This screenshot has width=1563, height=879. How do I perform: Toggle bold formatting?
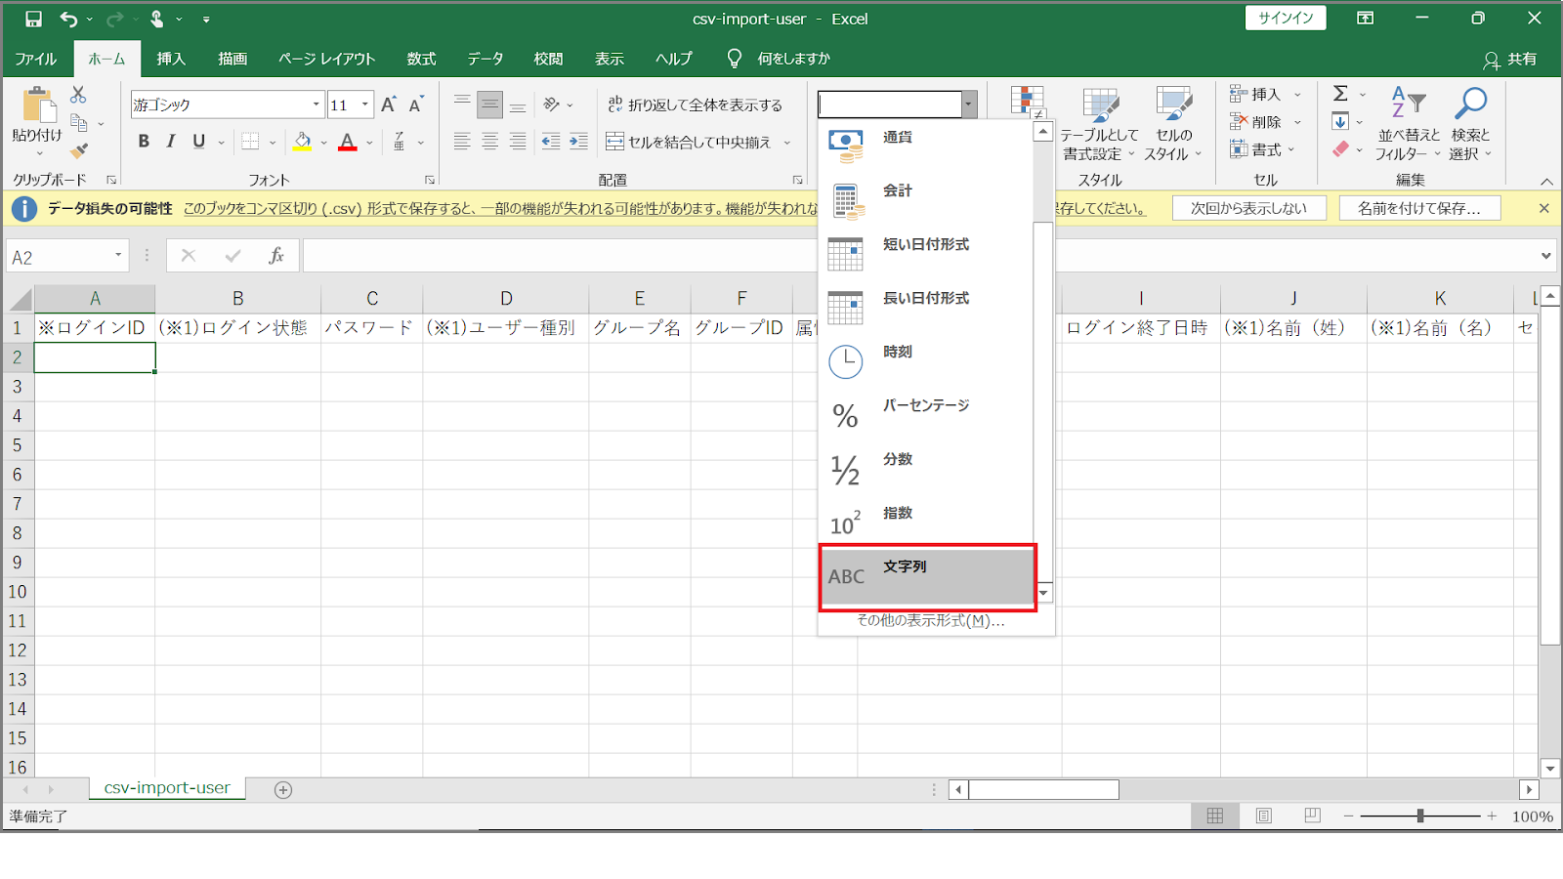click(143, 141)
